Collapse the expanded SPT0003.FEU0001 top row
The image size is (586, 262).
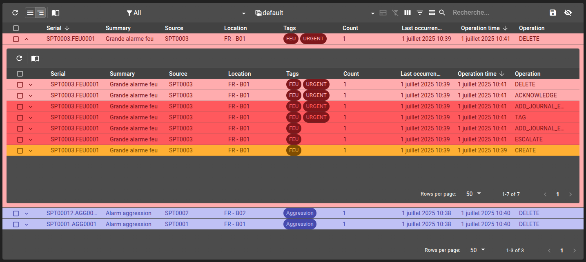tap(27, 39)
